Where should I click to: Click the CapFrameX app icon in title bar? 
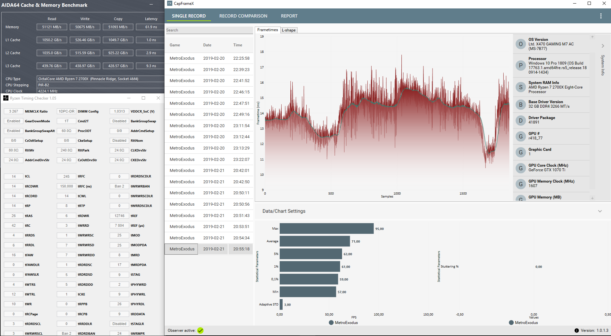pyautogui.click(x=170, y=3)
